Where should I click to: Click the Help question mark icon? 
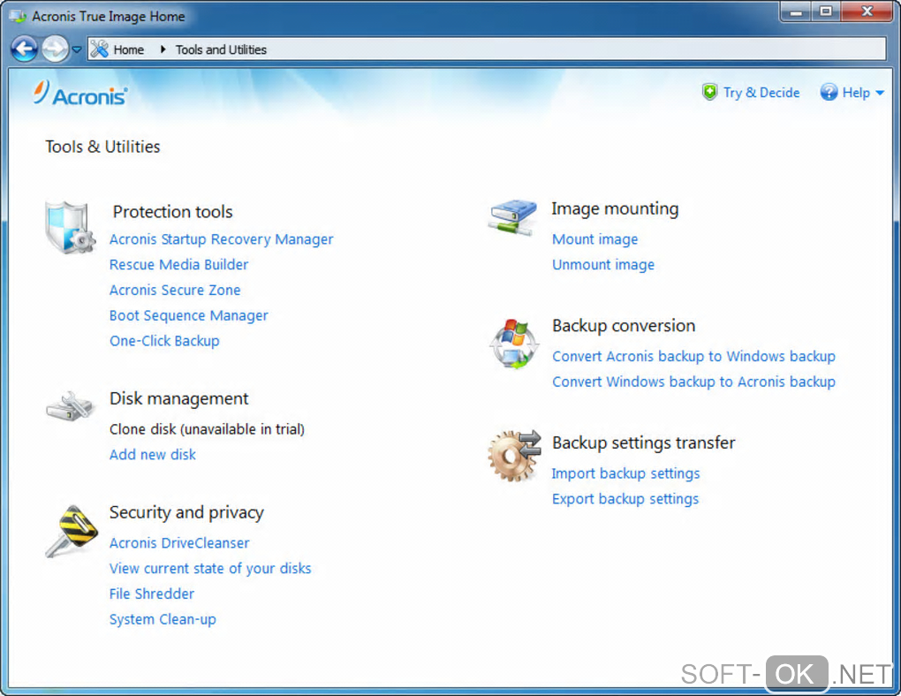[x=829, y=92]
